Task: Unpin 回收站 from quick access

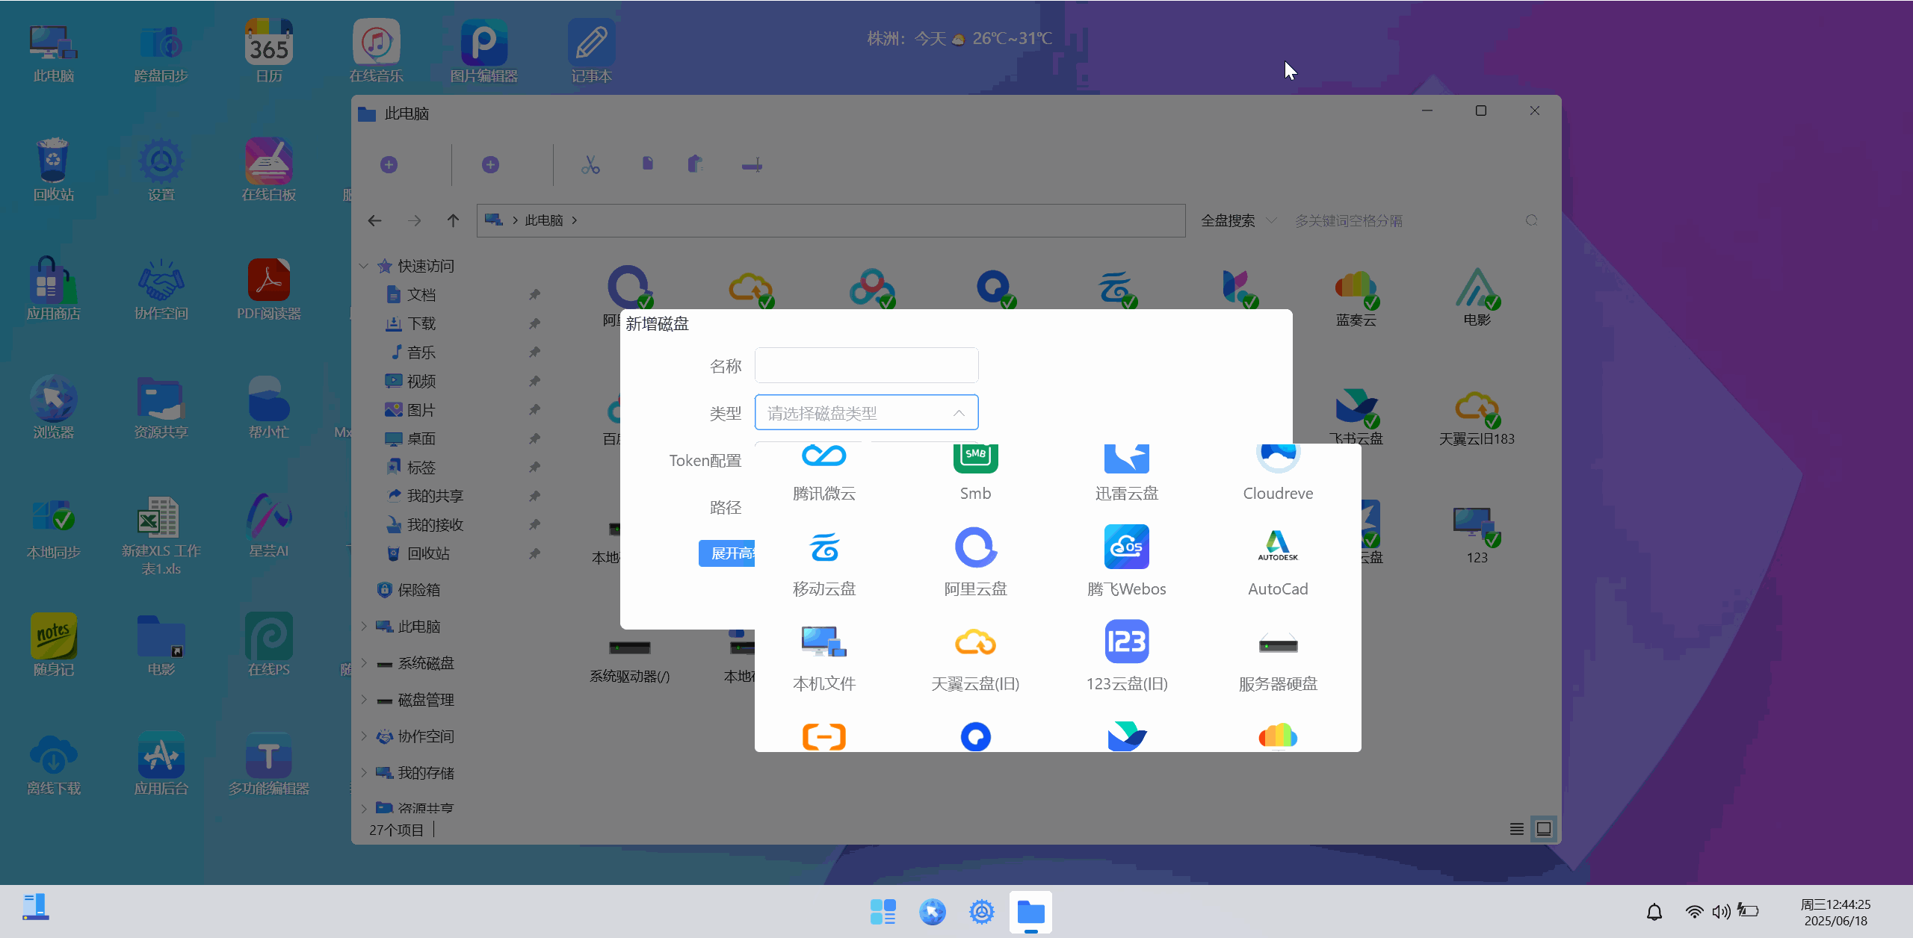Action: tap(534, 554)
